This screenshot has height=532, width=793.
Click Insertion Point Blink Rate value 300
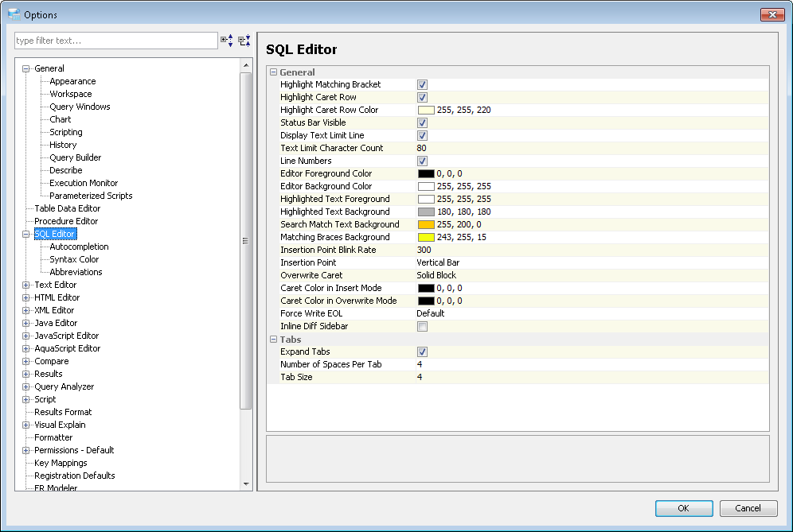pos(424,250)
